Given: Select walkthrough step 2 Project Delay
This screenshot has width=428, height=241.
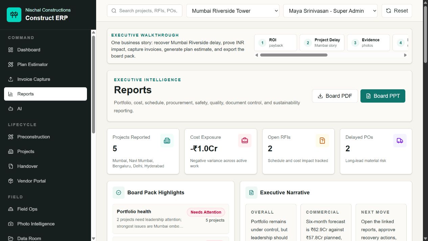Looking at the screenshot, I should click(x=322, y=43).
